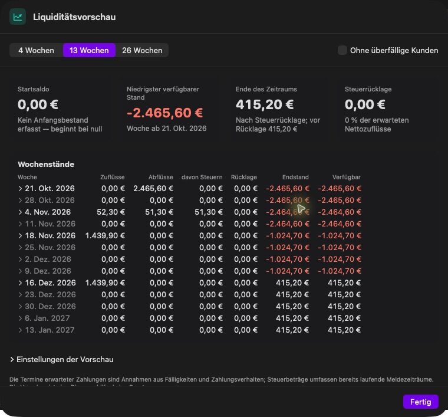
Task: Expand week row 18. Nov. 2026
Action: pos(20,236)
